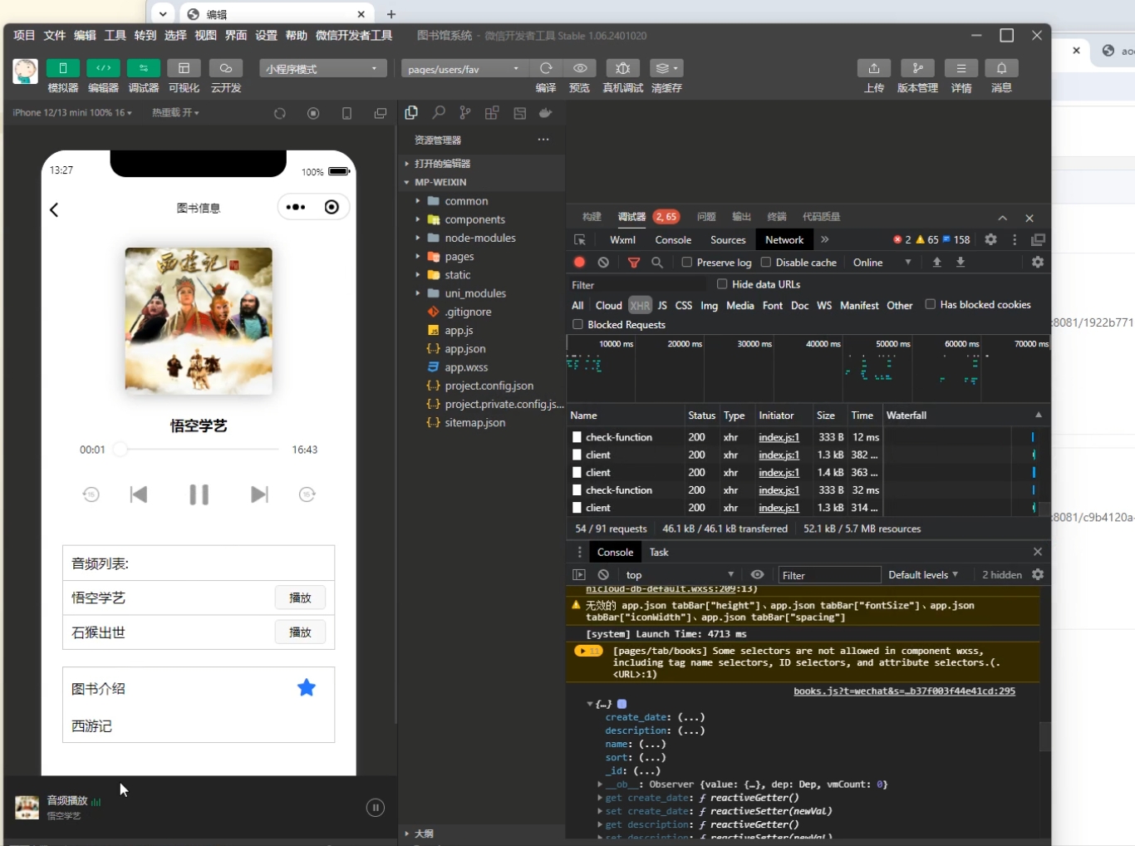Toggle the XHR network filter

[640, 305]
